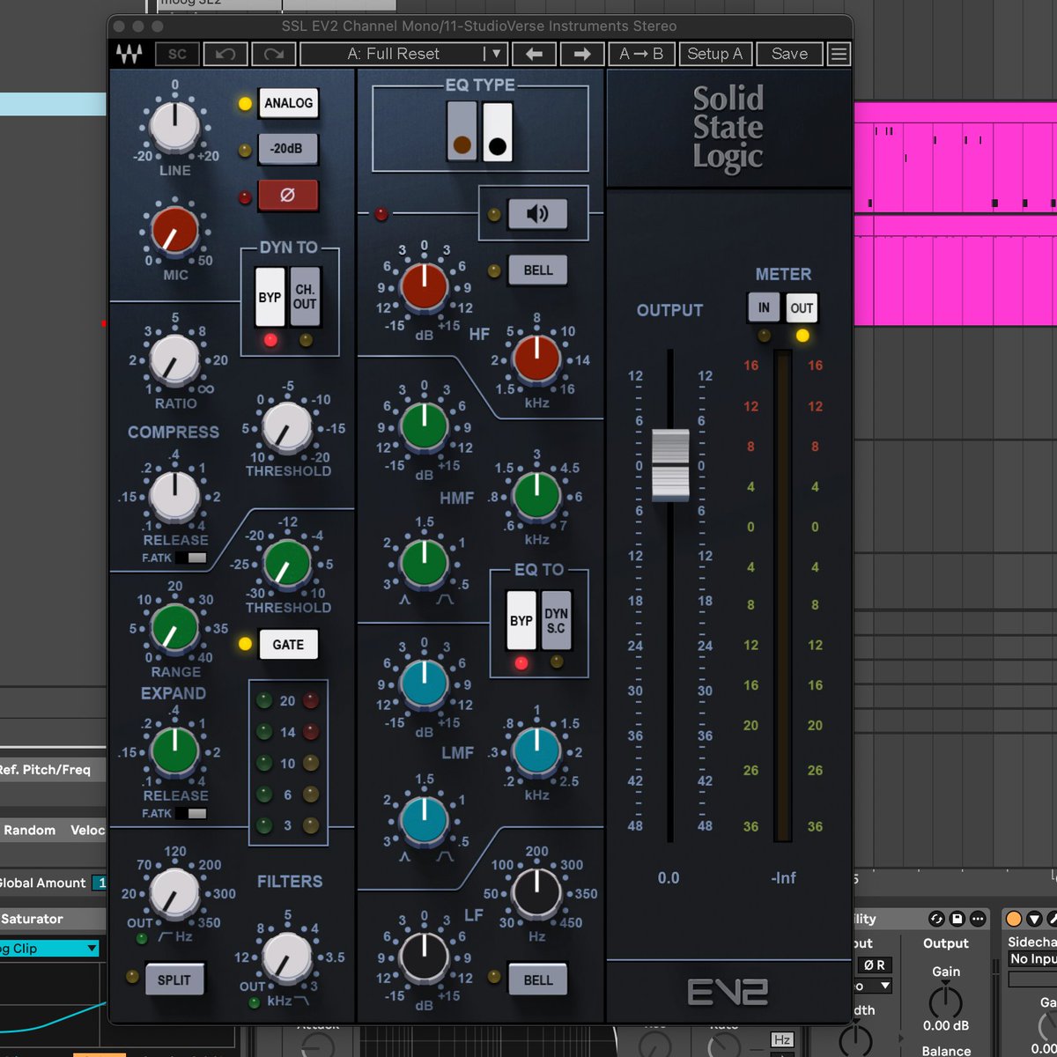This screenshot has width=1057, height=1057.
Task: Toggle the -20dB pad button
Action: pos(287,150)
